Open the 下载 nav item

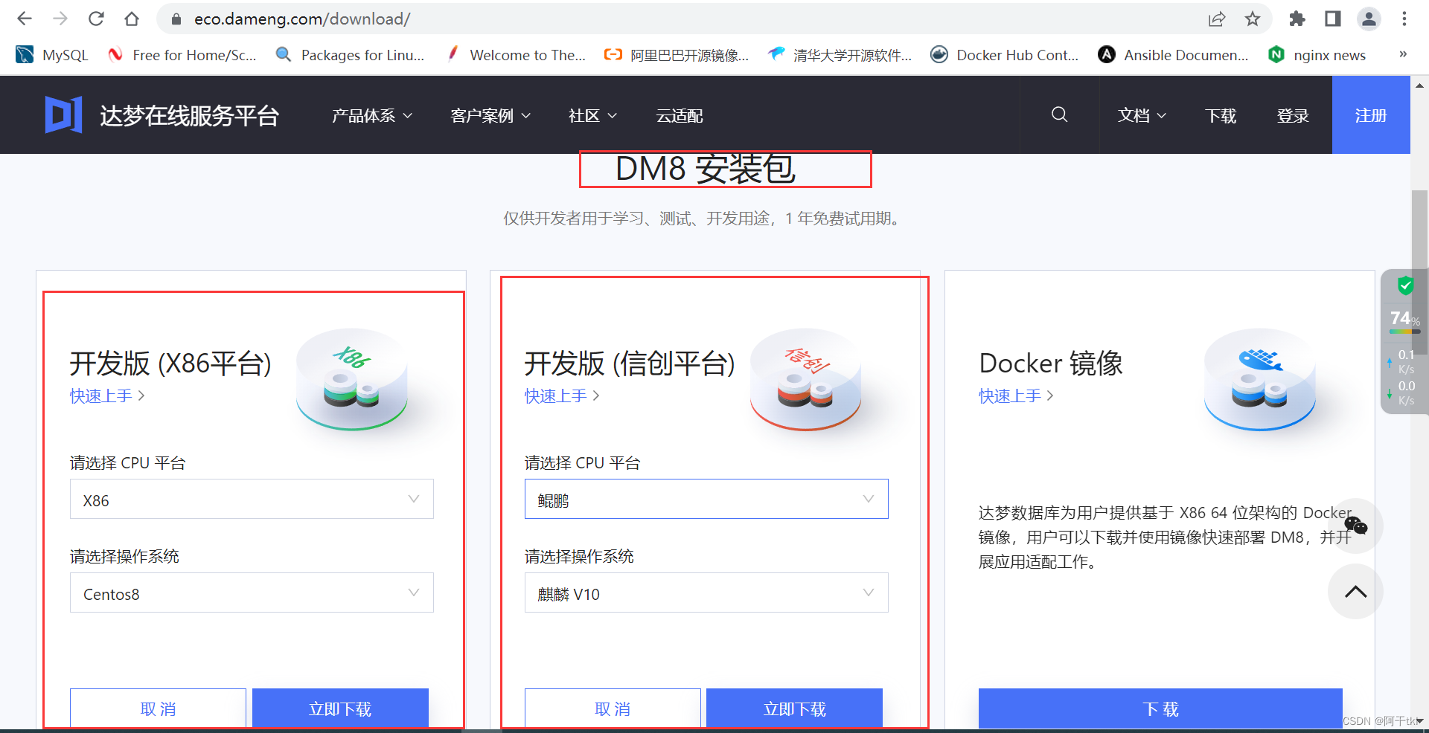point(1221,116)
